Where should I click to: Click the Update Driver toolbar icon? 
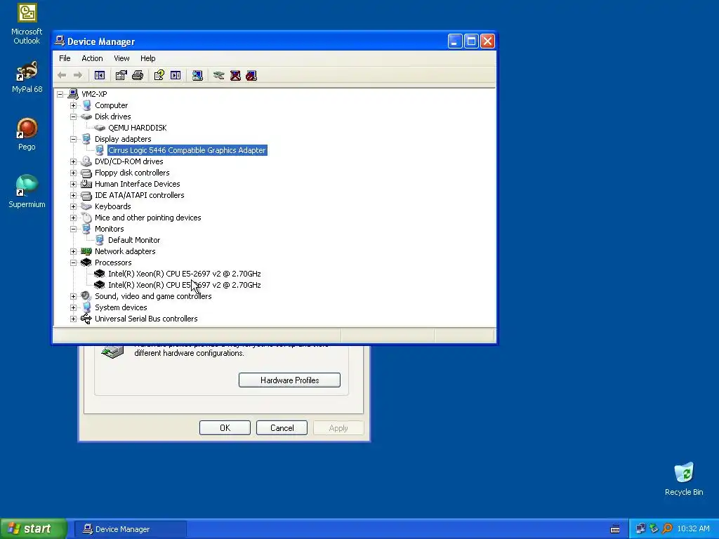click(x=219, y=75)
